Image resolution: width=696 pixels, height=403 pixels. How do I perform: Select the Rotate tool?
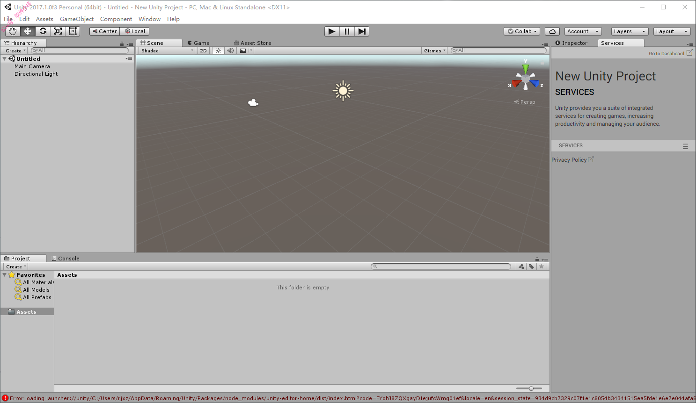(x=43, y=31)
